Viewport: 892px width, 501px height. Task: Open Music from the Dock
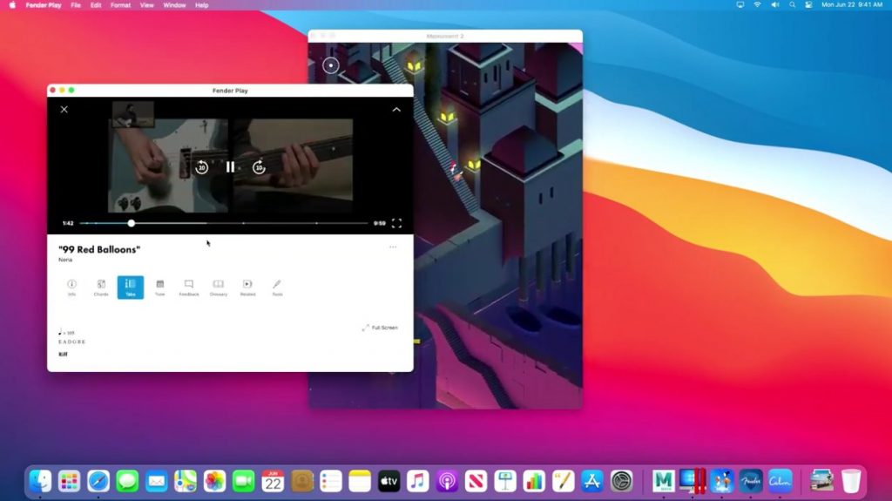[x=418, y=482]
